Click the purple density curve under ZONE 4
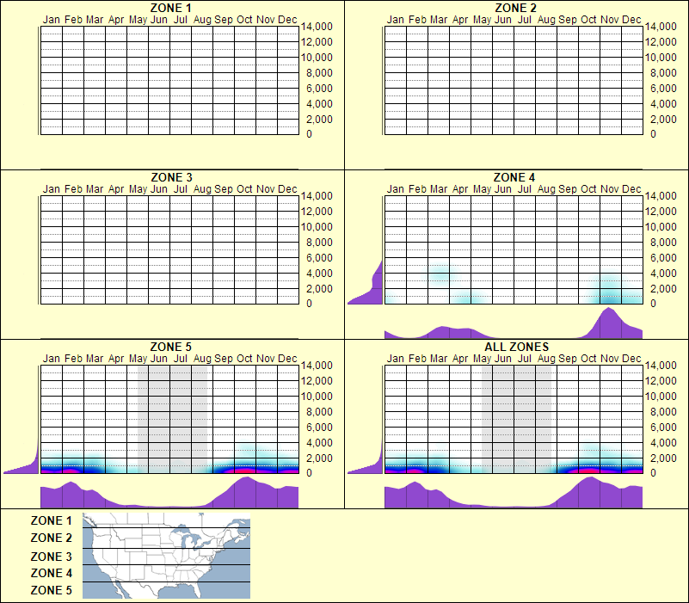 click(611, 327)
